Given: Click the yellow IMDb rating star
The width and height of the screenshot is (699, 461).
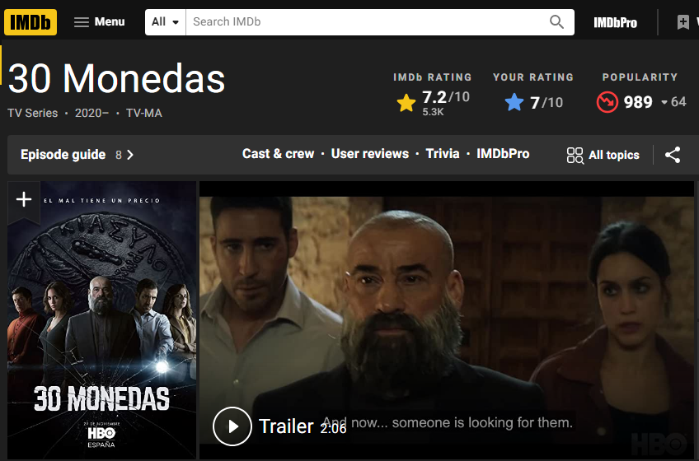Looking at the screenshot, I should (406, 102).
